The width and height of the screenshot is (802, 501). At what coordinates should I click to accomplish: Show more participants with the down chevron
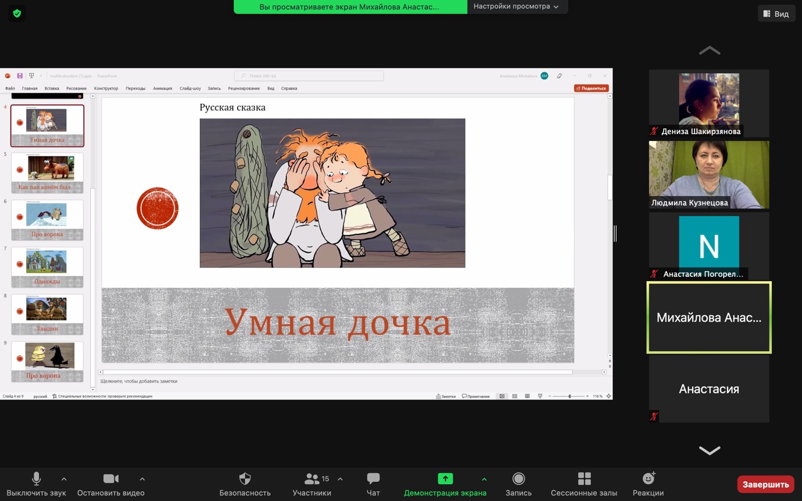709,450
